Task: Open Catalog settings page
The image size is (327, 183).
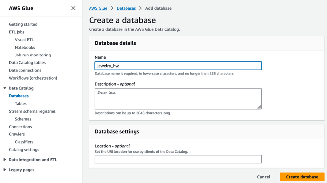Action: coord(24,150)
